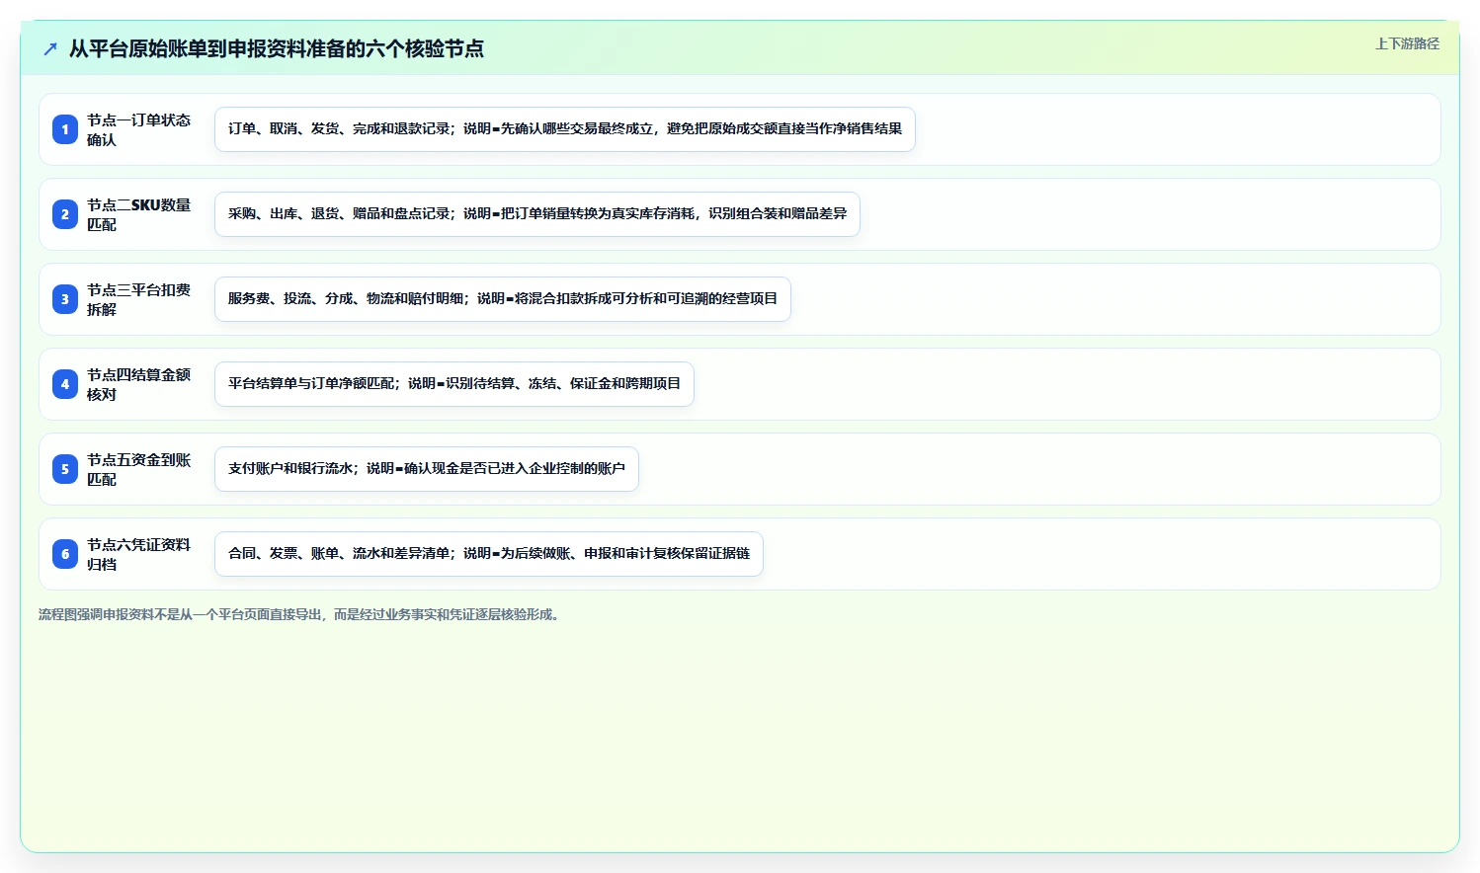Select step badge number 6
1480x873 pixels.
65,554
